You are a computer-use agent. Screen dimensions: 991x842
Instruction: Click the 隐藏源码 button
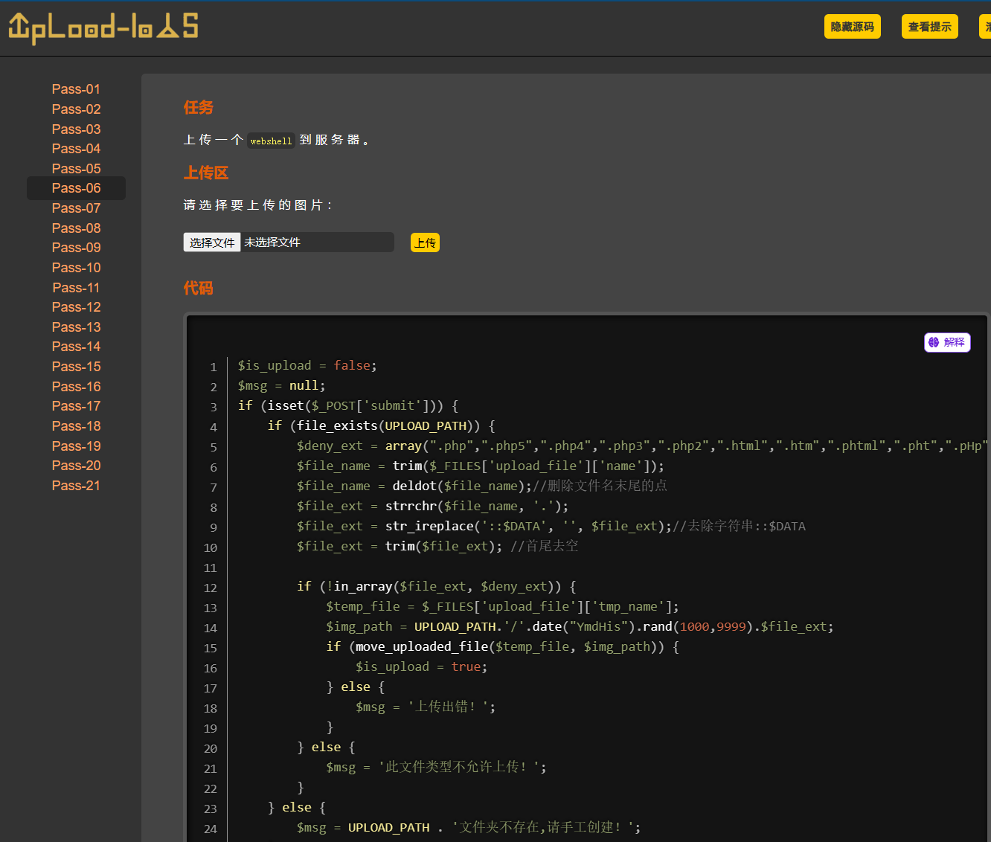(852, 27)
